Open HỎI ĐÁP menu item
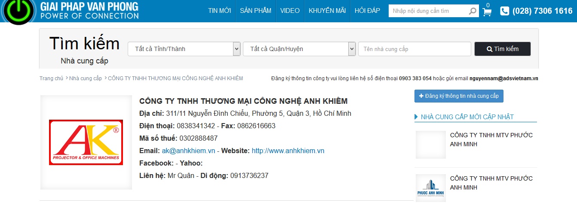 click(x=367, y=11)
